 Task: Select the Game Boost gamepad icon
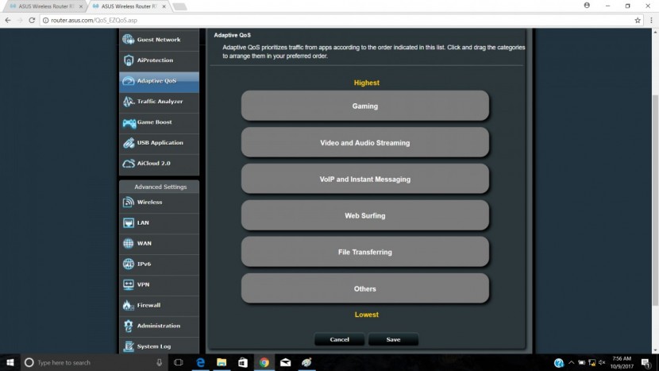click(129, 122)
